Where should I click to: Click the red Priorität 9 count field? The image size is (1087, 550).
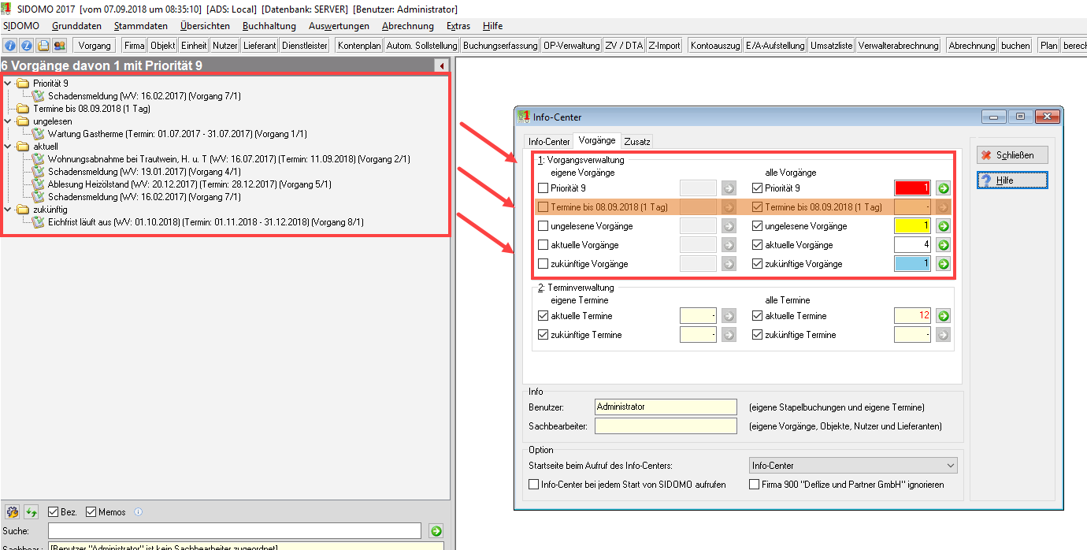(913, 188)
